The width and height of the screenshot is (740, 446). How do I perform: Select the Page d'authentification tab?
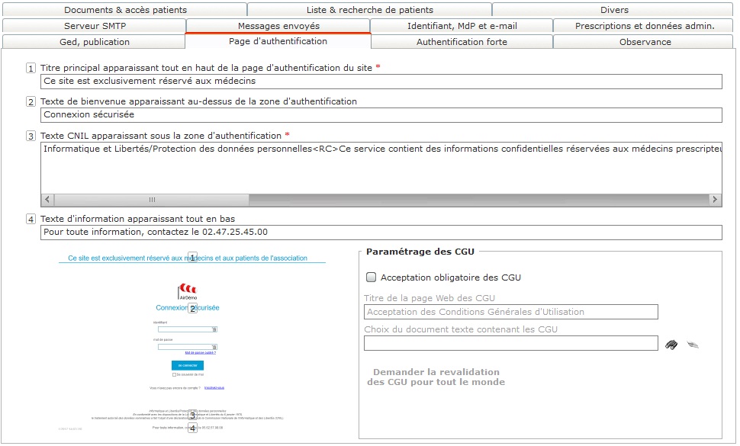278,41
